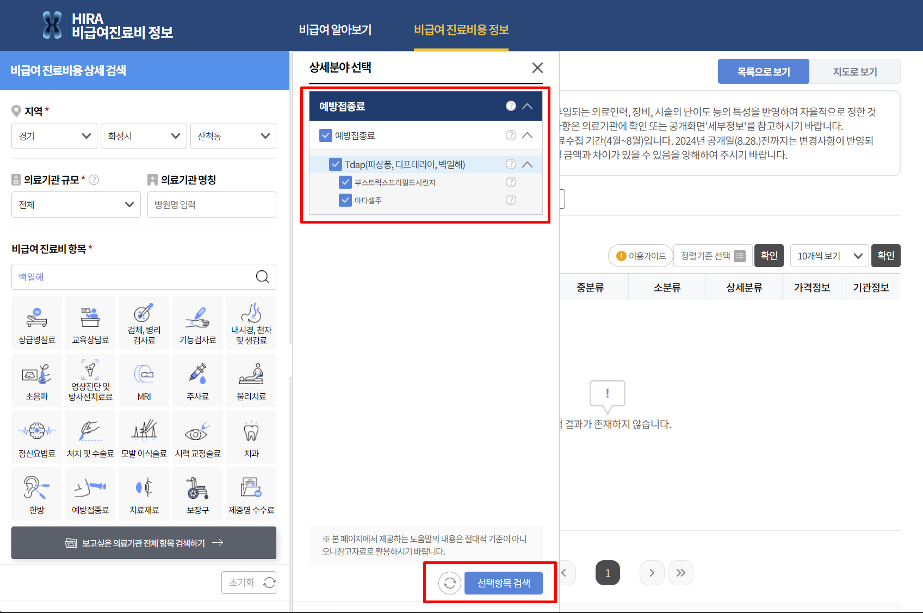Click the 예방접종료 vaccination icon
Viewport: 923px width, 613px height.
pyautogui.click(x=90, y=492)
